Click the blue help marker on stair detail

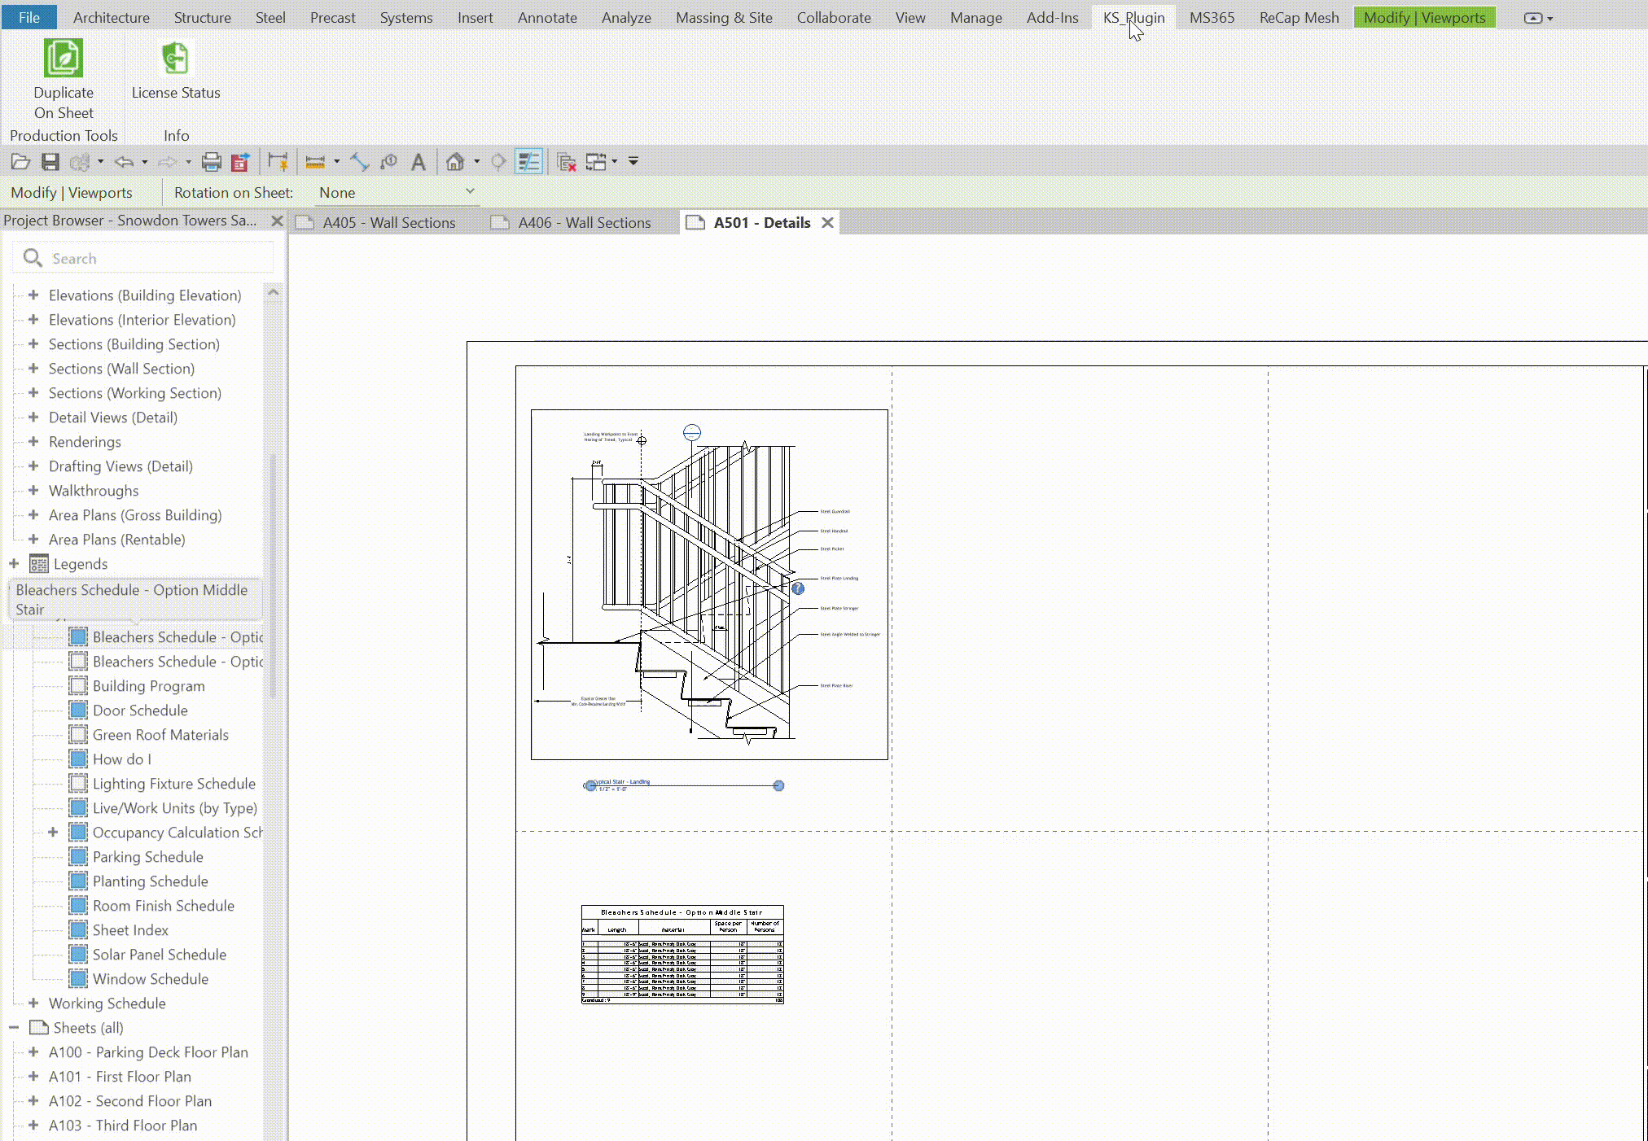[798, 588]
